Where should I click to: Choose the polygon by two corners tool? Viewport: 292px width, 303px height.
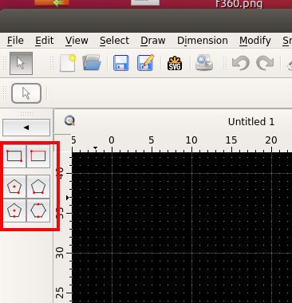[38, 187]
